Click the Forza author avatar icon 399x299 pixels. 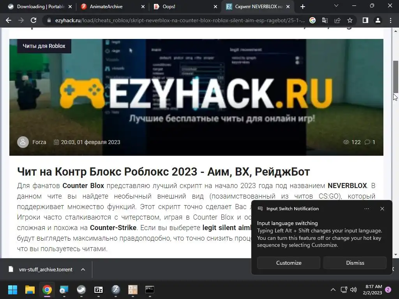pos(23,142)
